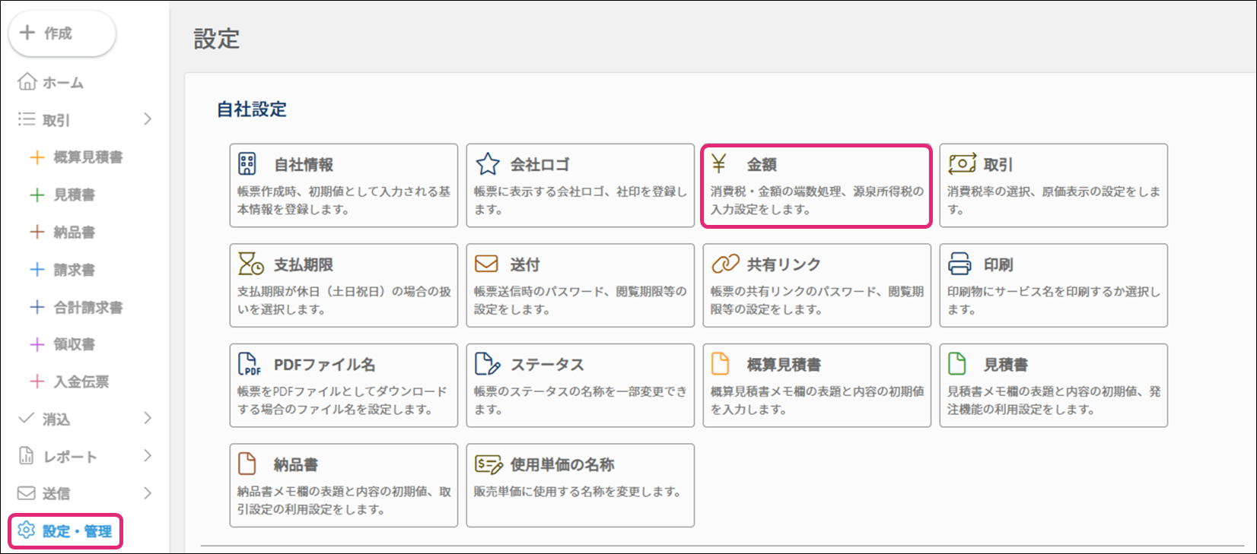Click the chain link icon for 共有リンク
The image size is (1257, 554).
click(724, 264)
